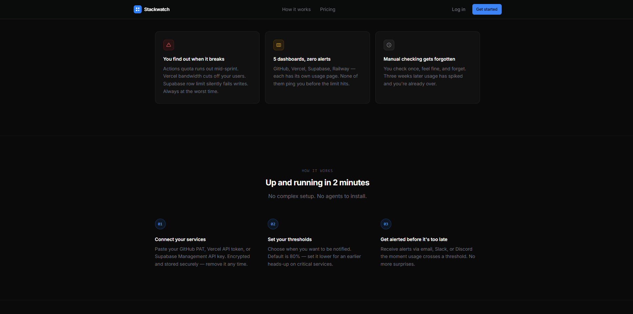Click the Manual checking gets forgotten card
633x314 pixels.
[x=427, y=67]
